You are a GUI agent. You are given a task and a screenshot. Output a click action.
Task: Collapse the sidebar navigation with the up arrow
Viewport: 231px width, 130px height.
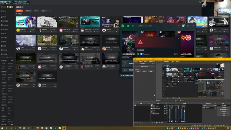point(7,57)
